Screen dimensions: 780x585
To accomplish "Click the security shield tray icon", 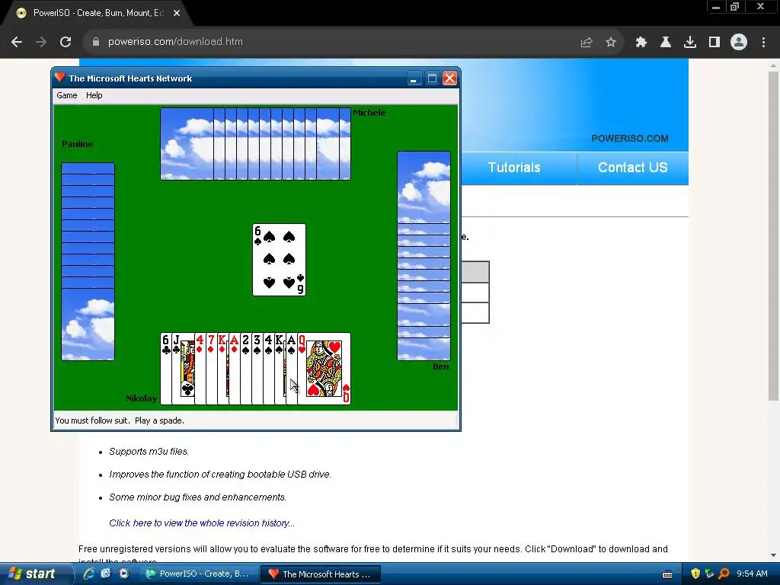I will point(695,574).
